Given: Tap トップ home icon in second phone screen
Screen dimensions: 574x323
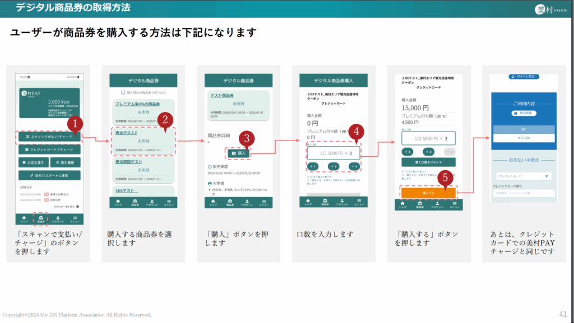Looking at the screenshot, I should 118,203.
